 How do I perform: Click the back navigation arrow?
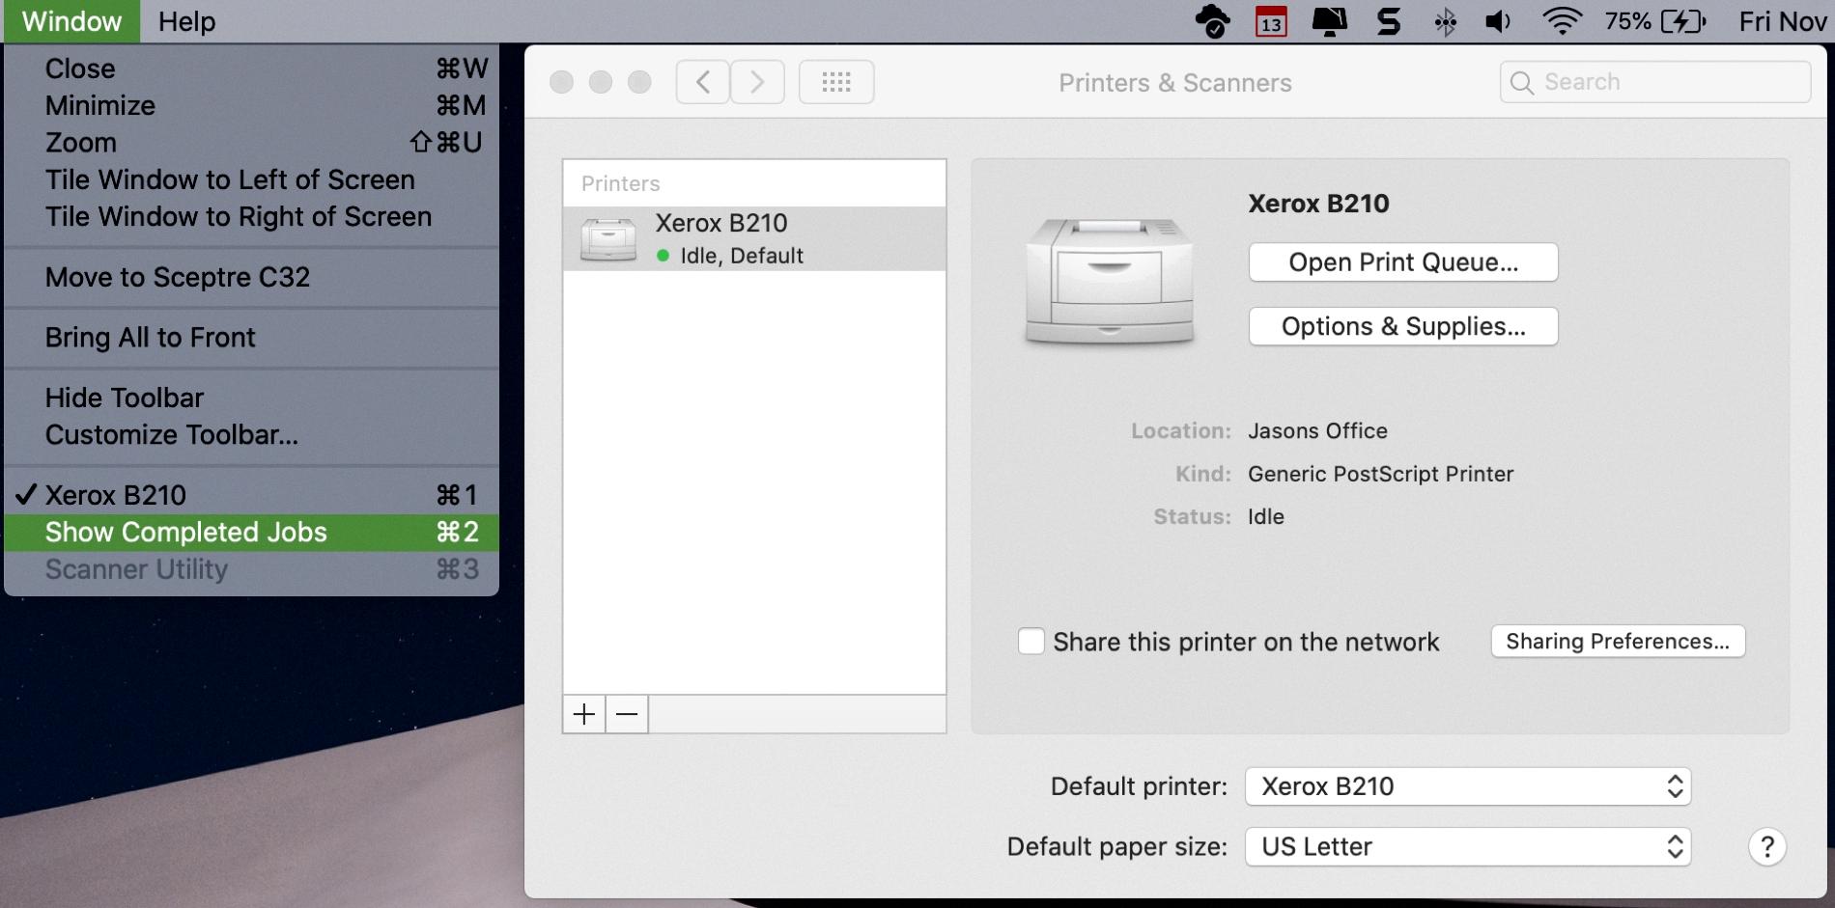(702, 82)
